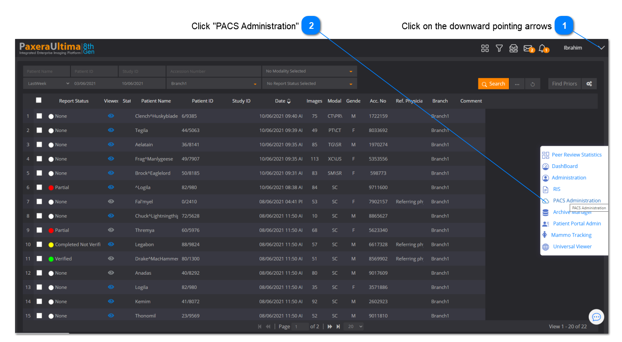The width and height of the screenshot is (622, 342).
Task: Open the LastWeek date range dropdown
Action: coord(48,84)
